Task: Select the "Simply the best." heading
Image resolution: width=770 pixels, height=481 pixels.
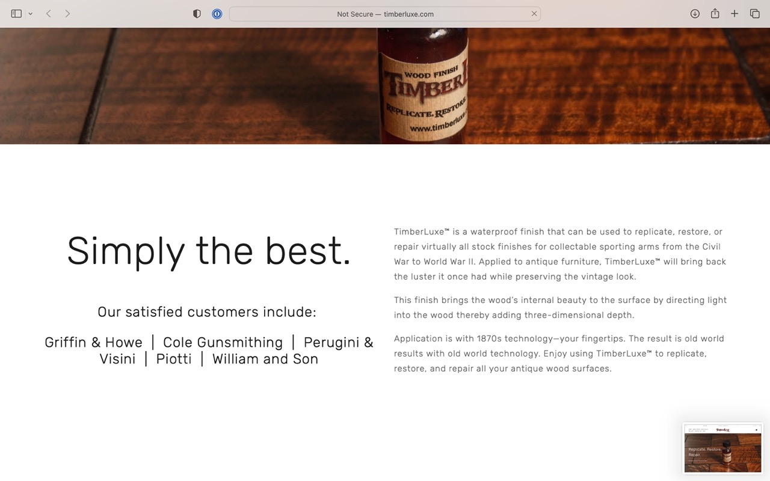Action: click(x=209, y=251)
